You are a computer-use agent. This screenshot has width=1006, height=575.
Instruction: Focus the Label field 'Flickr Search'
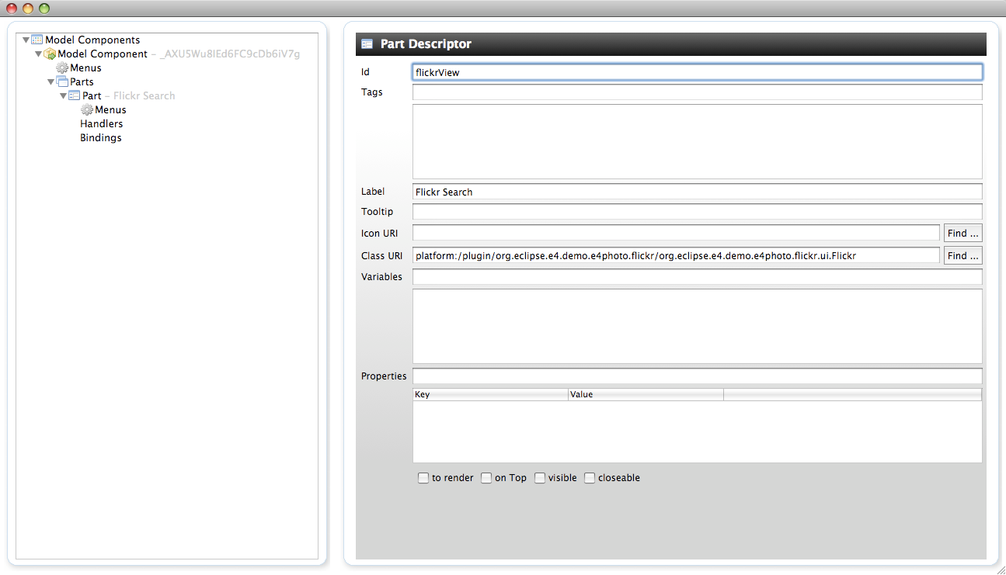(698, 192)
